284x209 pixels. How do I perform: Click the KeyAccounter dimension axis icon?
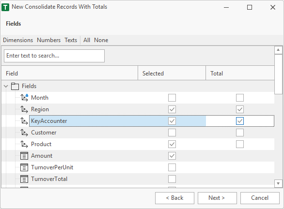point(24,121)
